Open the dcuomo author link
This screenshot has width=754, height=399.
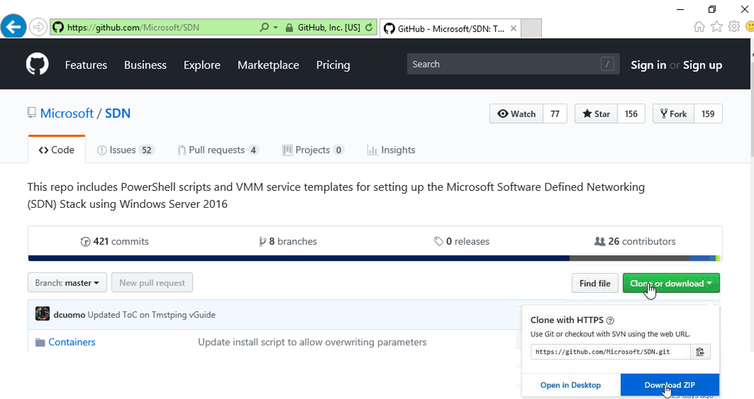coord(69,315)
